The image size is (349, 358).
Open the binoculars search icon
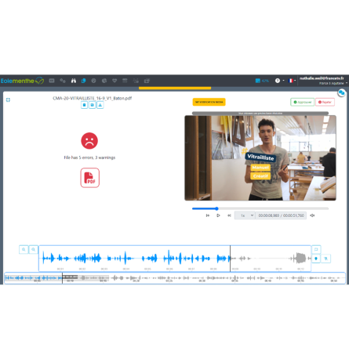(74, 81)
